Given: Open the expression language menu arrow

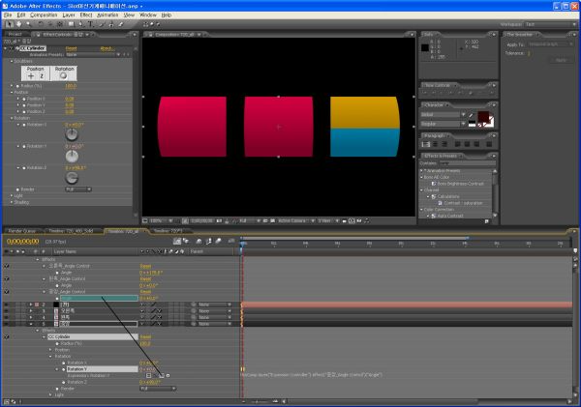Looking at the screenshot, I should click(168, 375).
